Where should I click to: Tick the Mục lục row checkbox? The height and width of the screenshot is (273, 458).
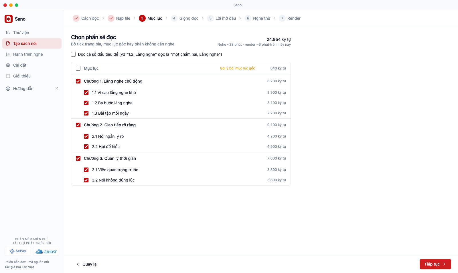[x=78, y=68]
